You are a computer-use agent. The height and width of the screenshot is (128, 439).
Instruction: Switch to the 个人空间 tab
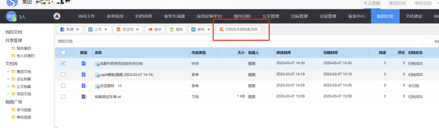tap(372, 3)
